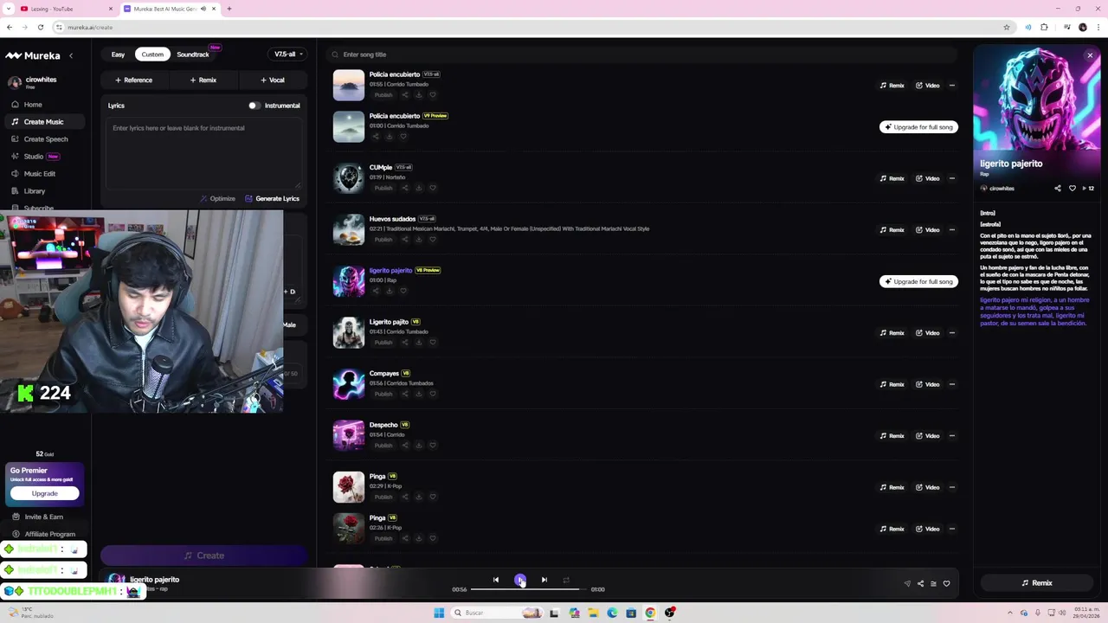Image resolution: width=1108 pixels, height=623 pixels.
Task: Open more options for Pinga 02:29
Action: (x=951, y=487)
